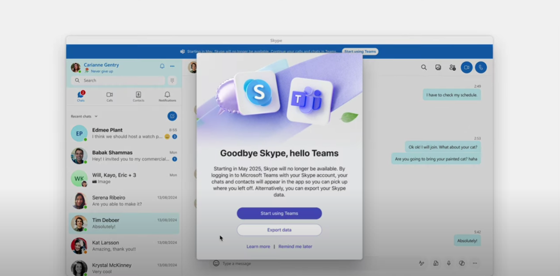Click the Remind me later link
The image size is (560, 276).
pyautogui.click(x=295, y=246)
